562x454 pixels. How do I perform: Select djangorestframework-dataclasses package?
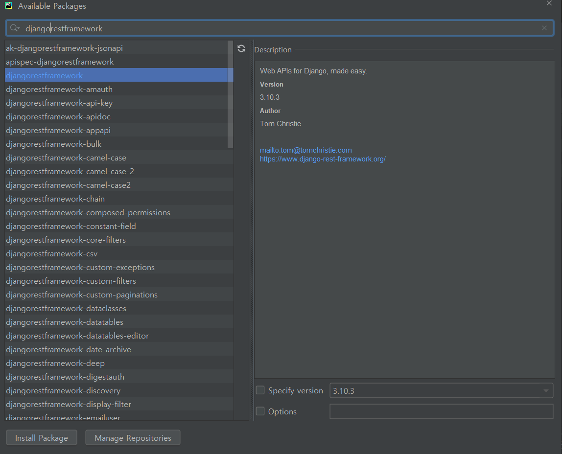pyautogui.click(x=118, y=308)
